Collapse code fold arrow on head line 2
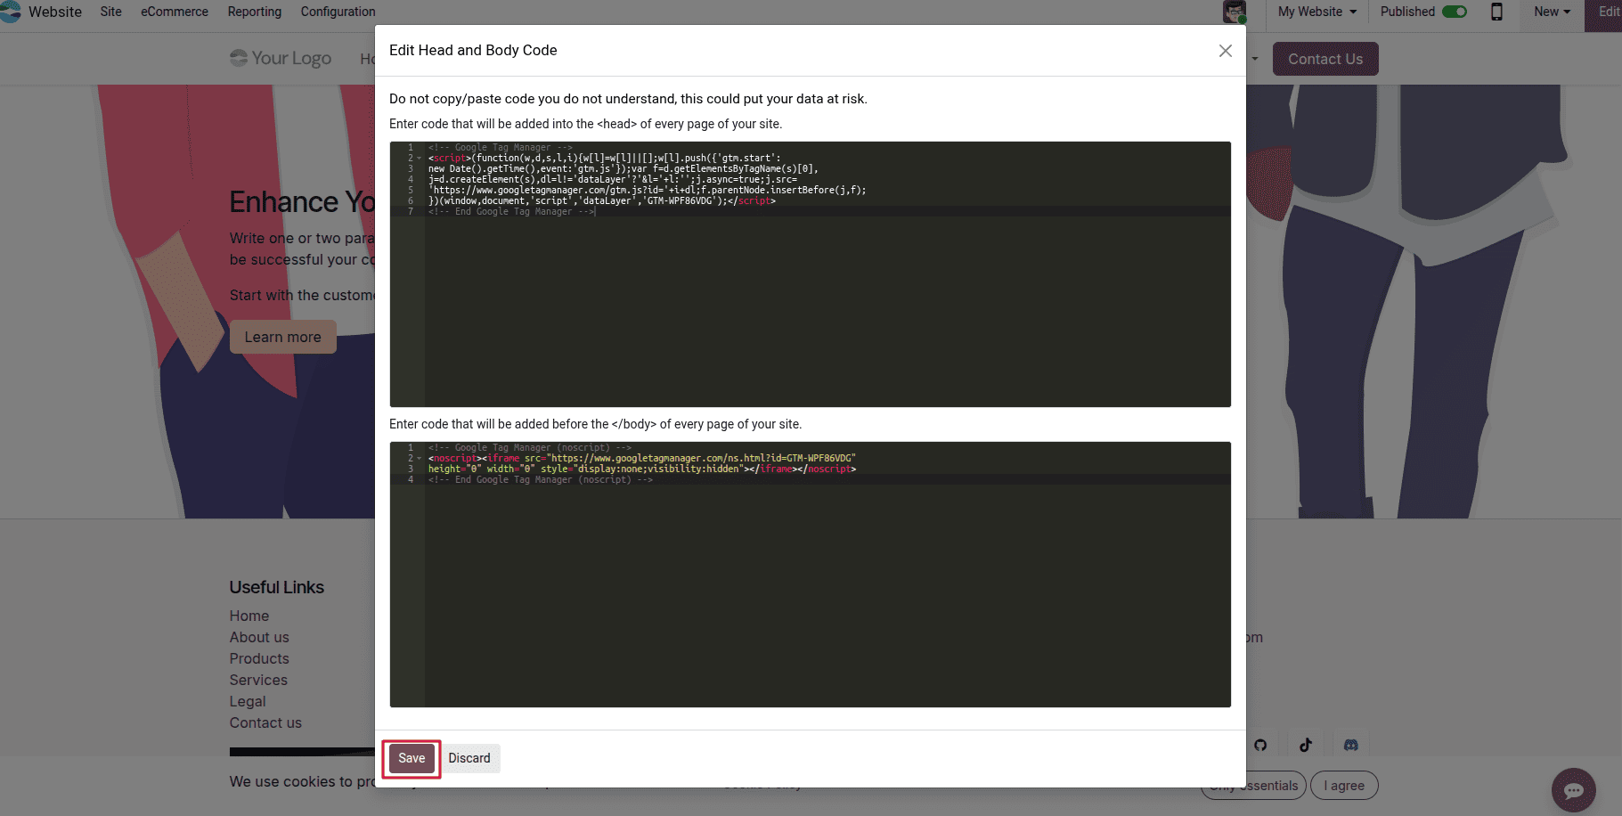Viewport: 1622px width, 816px height. [x=420, y=159]
